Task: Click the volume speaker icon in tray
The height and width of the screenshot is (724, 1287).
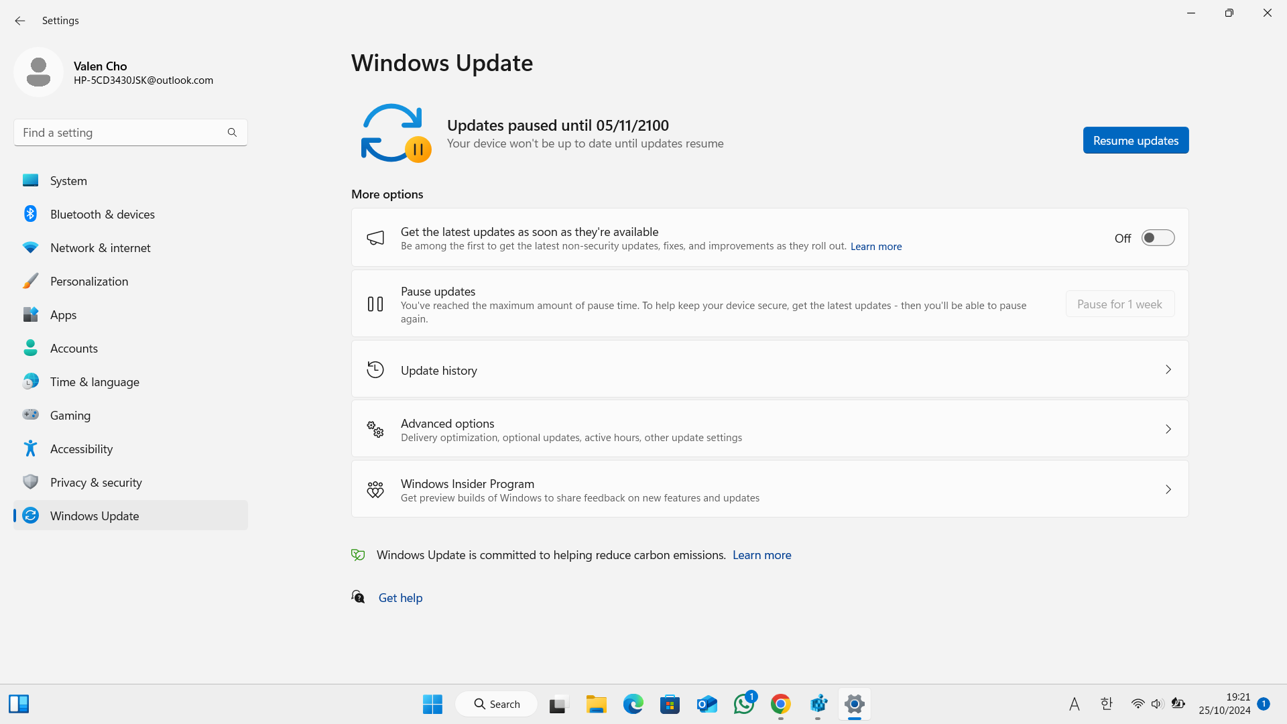Action: 1157,704
